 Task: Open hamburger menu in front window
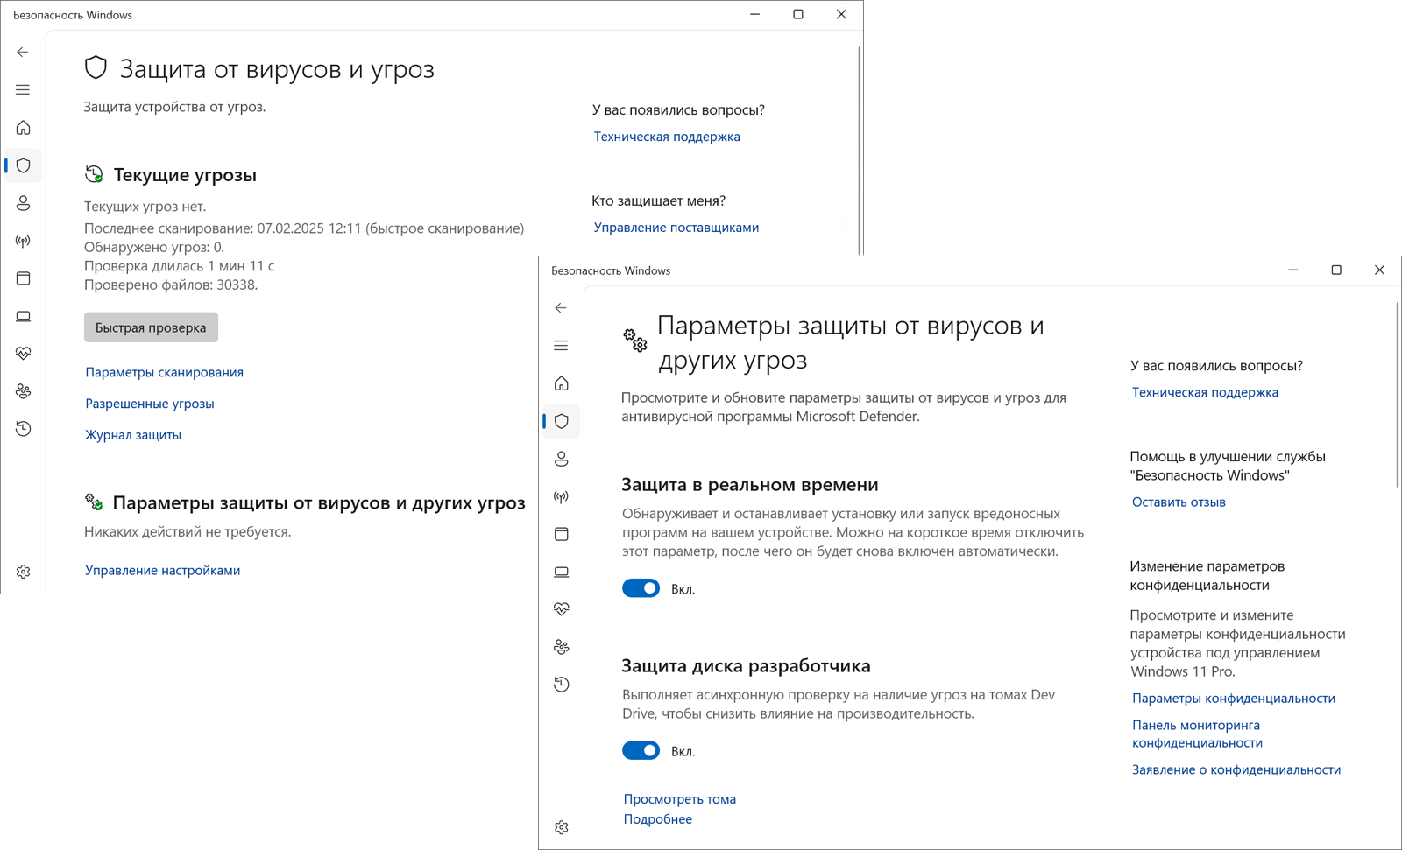[561, 346]
